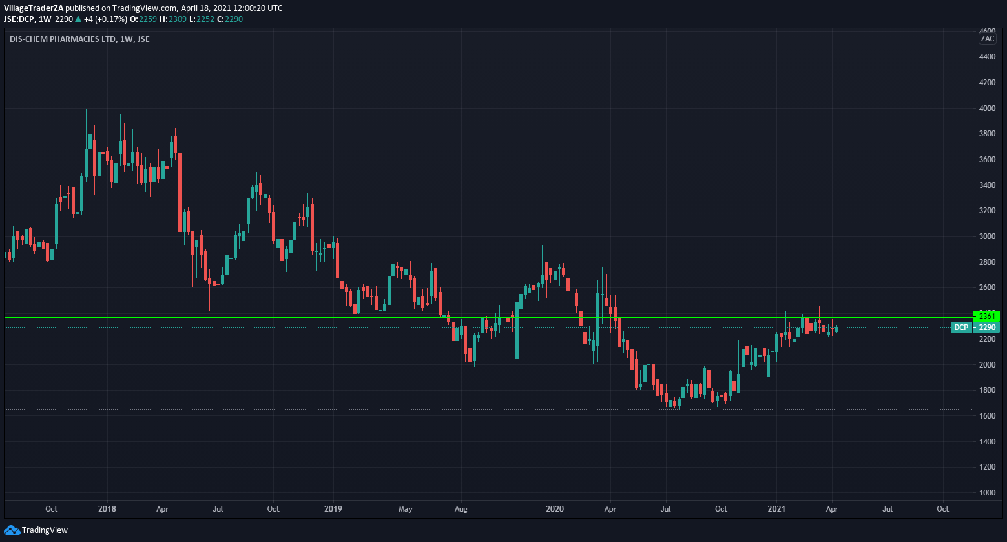1007x542 pixels.
Task: Click the TradingView wordmark text at bottom
Action: 45,530
